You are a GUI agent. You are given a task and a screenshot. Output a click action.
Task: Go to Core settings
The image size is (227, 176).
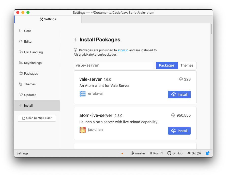[27, 31]
